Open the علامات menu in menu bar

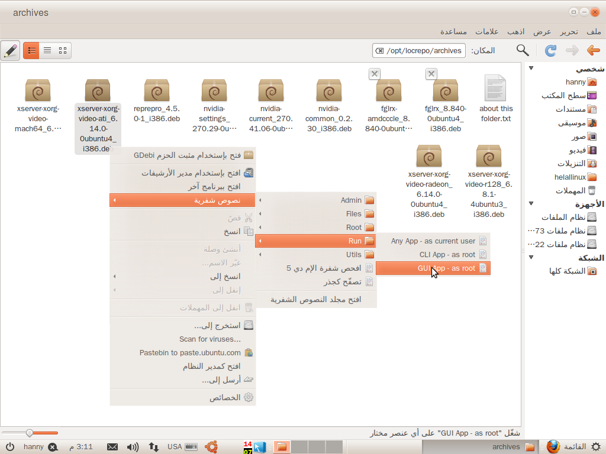point(486,31)
